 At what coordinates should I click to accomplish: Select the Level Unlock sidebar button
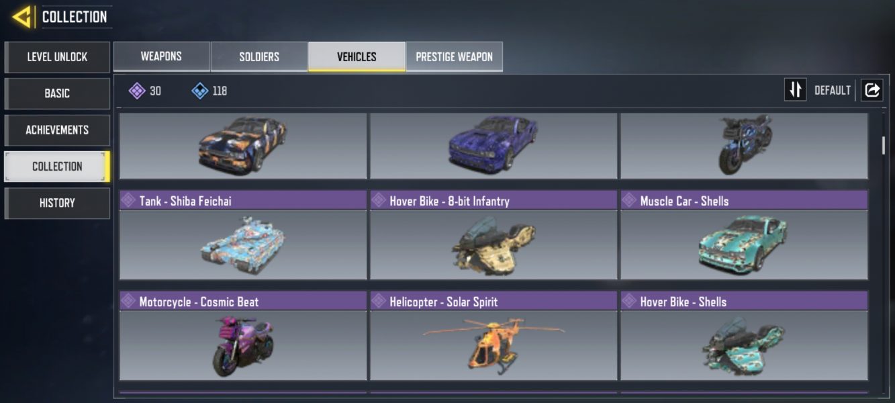(x=57, y=57)
